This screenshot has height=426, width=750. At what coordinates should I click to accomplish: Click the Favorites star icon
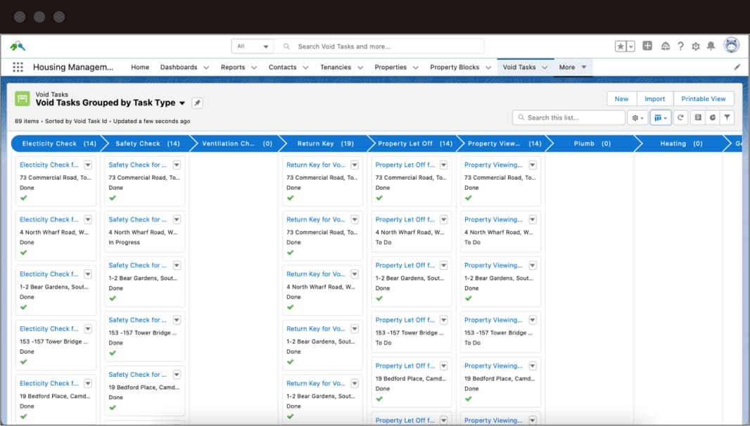(621, 46)
